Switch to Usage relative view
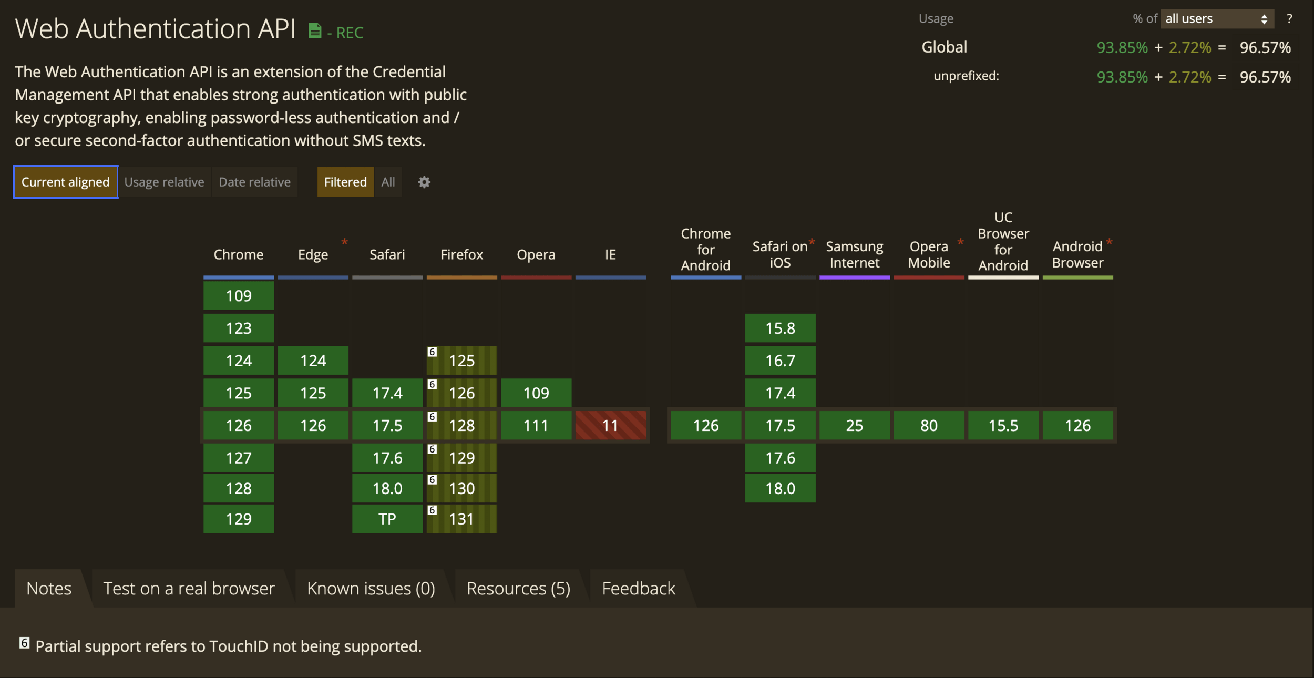This screenshot has width=1314, height=678. (x=164, y=182)
